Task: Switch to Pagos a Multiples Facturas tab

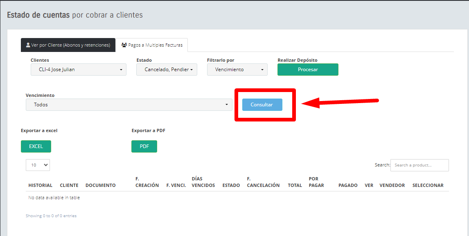Action: (152, 45)
